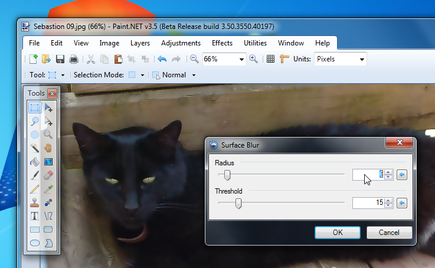This screenshot has width=435, height=268.
Task: Click the Radius slider handle
Action: (227, 175)
